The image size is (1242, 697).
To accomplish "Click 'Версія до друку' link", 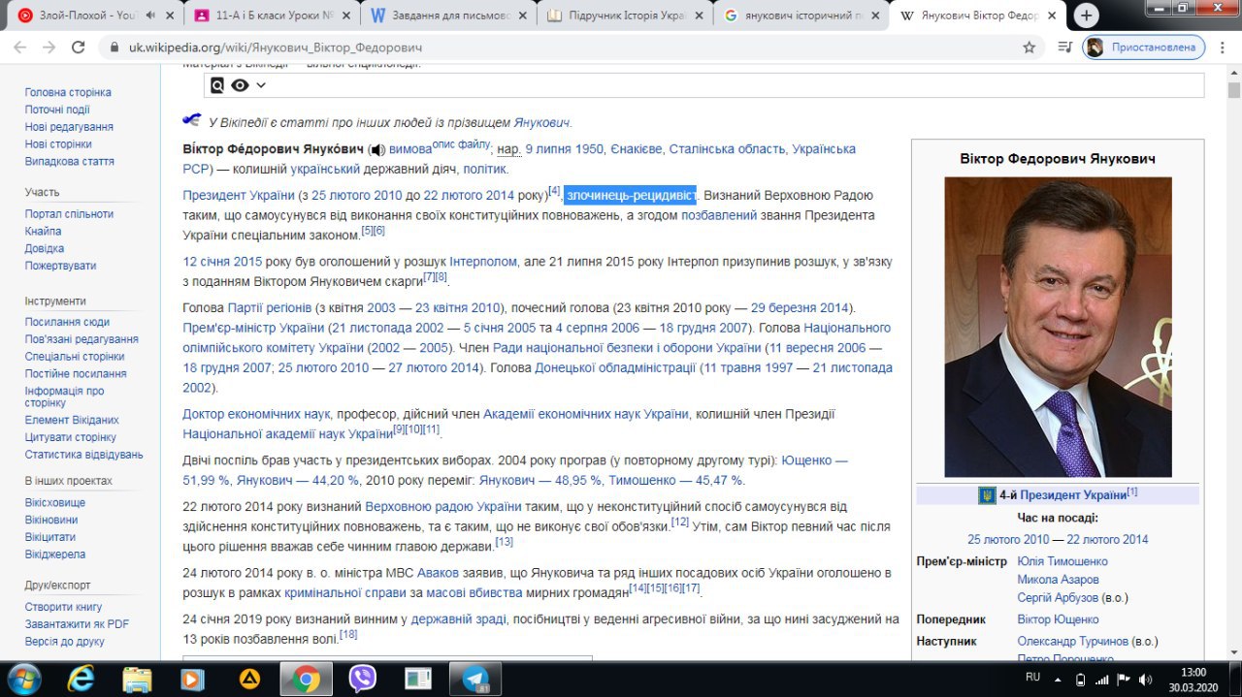I will [64, 642].
